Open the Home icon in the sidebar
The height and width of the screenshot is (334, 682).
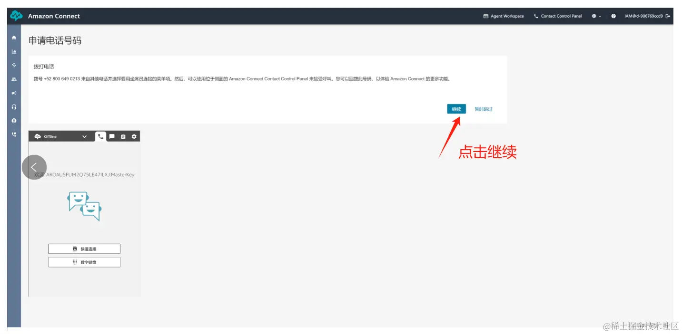(14, 38)
